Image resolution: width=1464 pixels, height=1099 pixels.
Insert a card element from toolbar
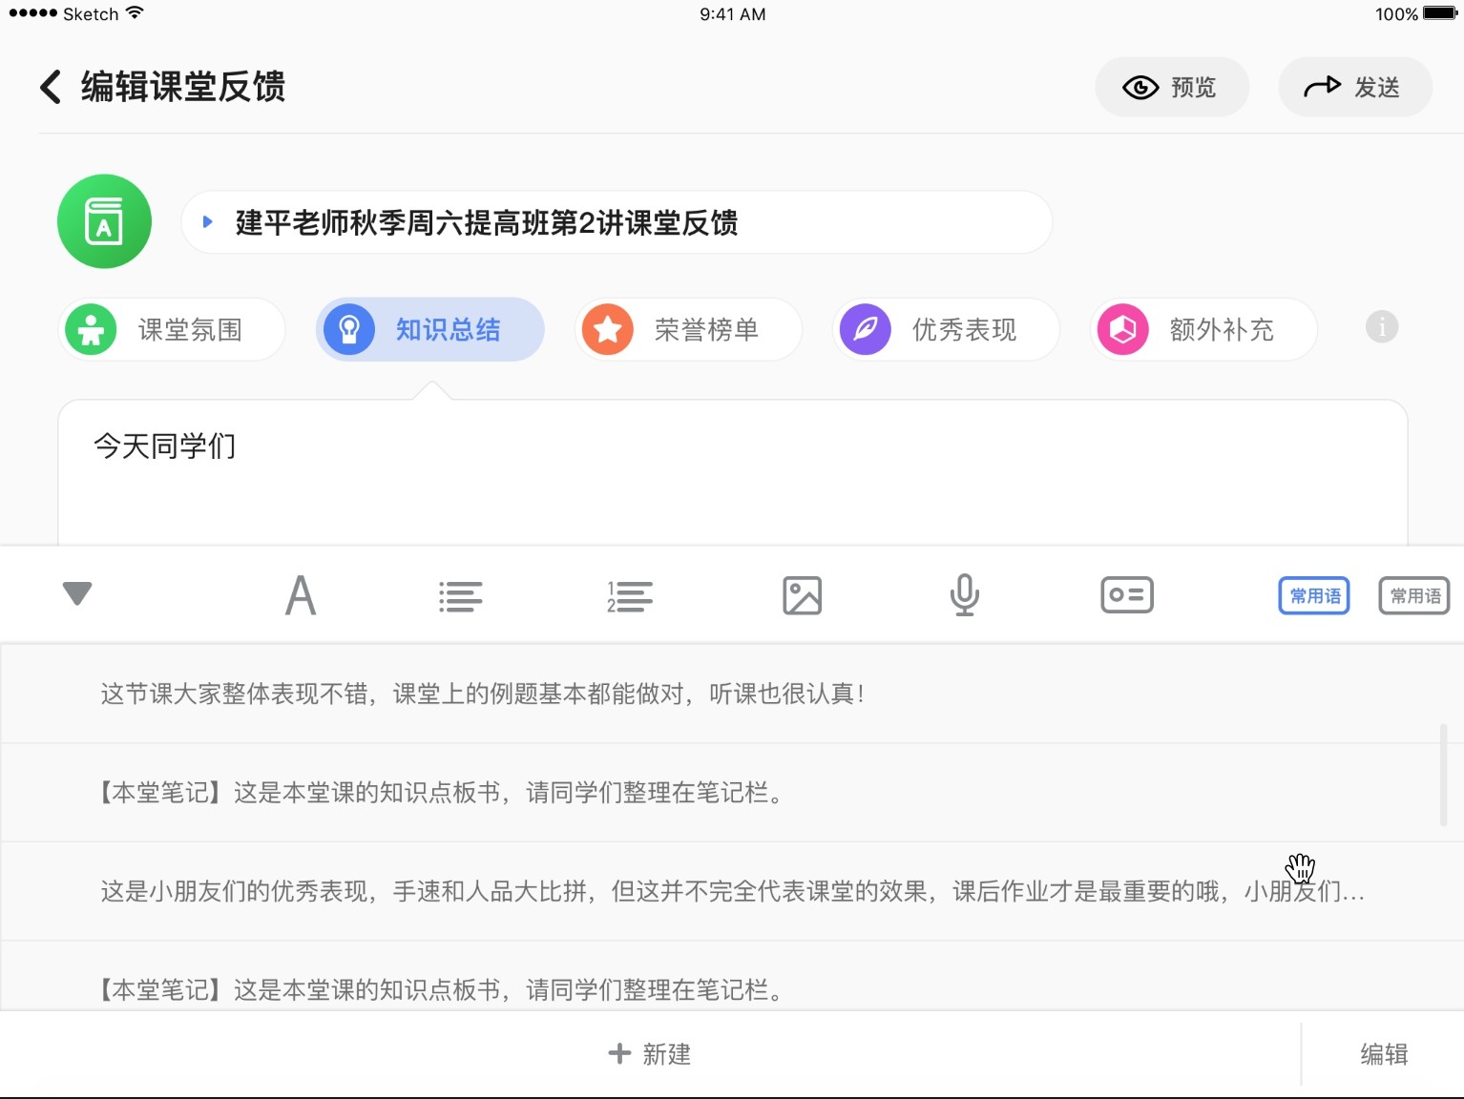1126,595
